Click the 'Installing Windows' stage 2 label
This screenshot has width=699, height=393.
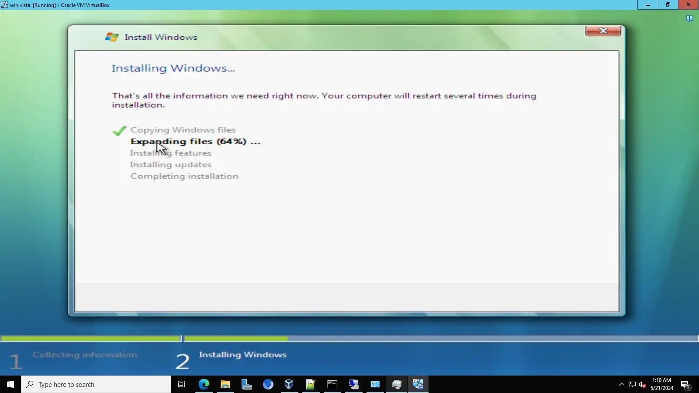coord(242,355)
